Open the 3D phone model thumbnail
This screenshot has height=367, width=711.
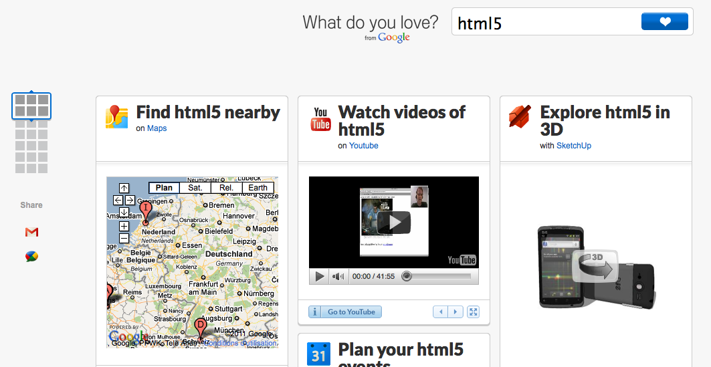(x=596, y=267)
